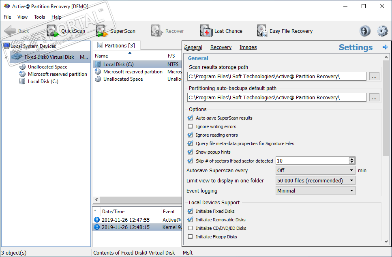This screenshot has width=392, height=257.
Task: Sort partitions by F/S column
Action: tap(174, 56)
